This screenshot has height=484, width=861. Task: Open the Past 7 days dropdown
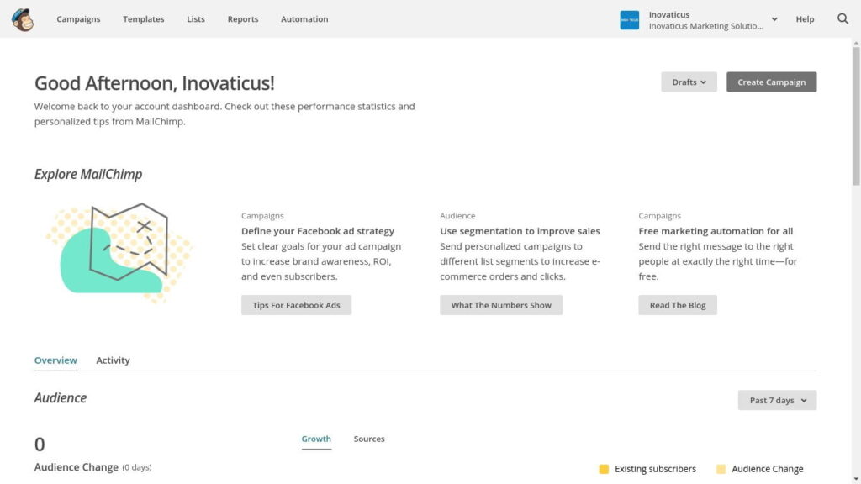tap(777, 400)
